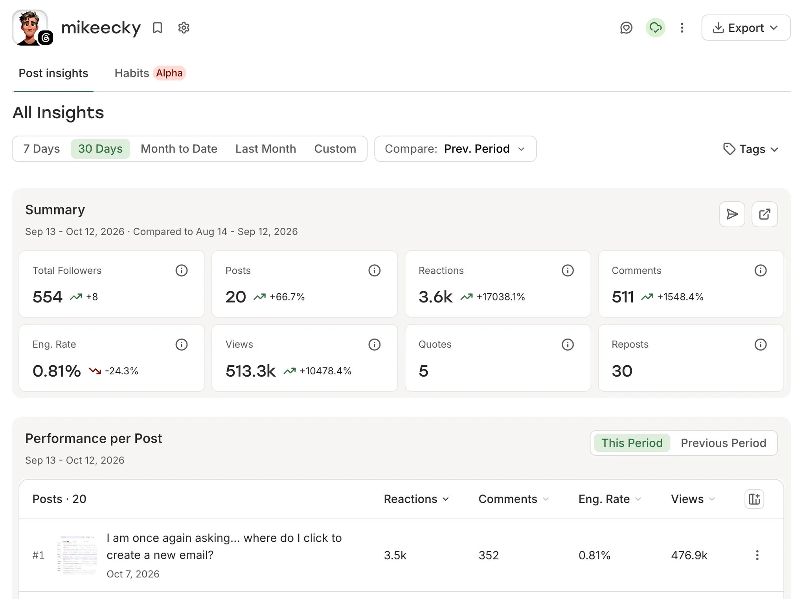The height and width of the screenshot is (599, 805).
Task: Show info for Posts metric
Action: [x=374, y=270]
